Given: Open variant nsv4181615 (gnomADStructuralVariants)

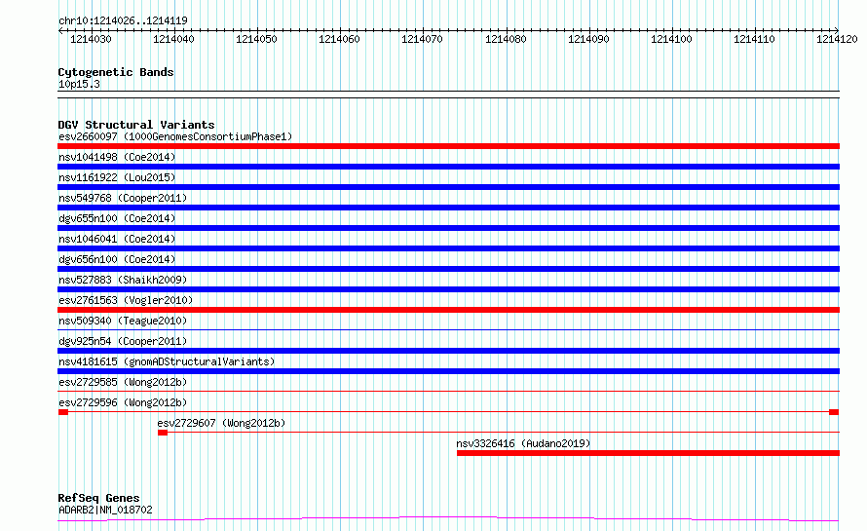Looking at the screenshot, I should coord(167,361).
